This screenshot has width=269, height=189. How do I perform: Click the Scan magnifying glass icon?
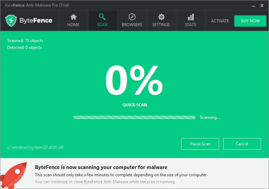coord(102,17)
